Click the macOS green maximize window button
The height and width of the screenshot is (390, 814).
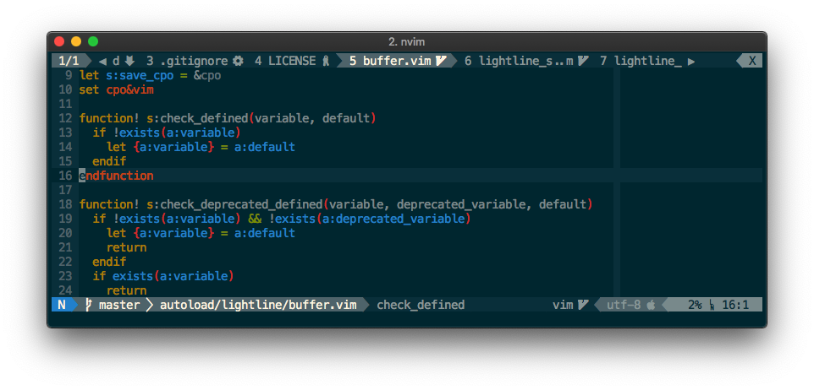pyautogui.click(x=93, y=41)
